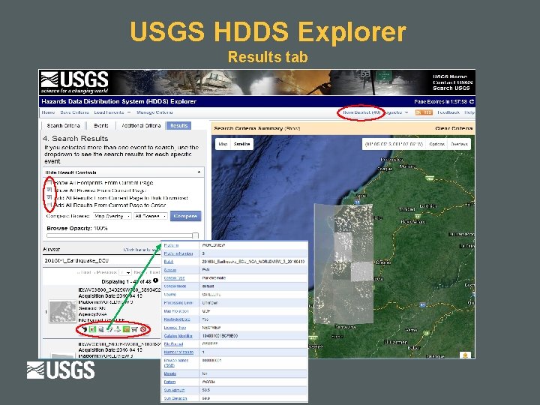
Task: Click USGS Home header link
Action: (x=450, y=76)
